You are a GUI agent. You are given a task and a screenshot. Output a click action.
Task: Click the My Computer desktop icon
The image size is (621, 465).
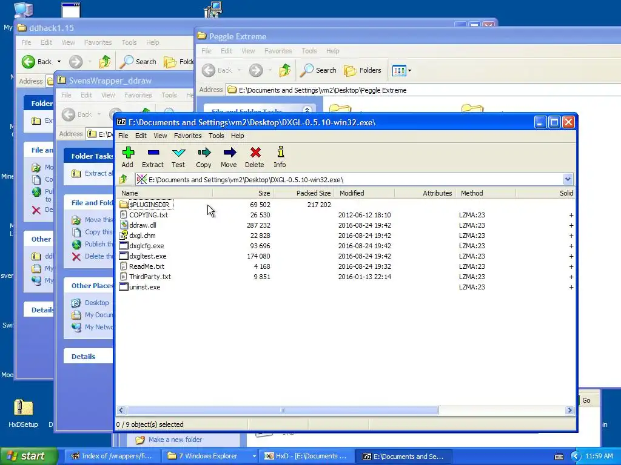coord(22,10)
